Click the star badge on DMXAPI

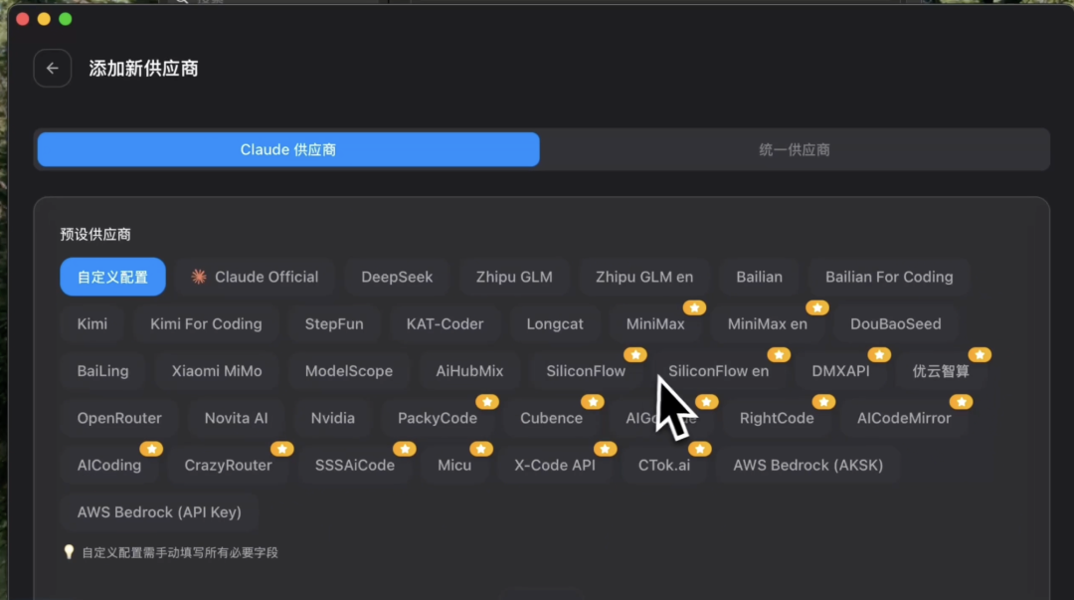point(878,354)
